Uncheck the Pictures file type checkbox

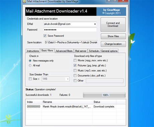(x=75, y=66)
